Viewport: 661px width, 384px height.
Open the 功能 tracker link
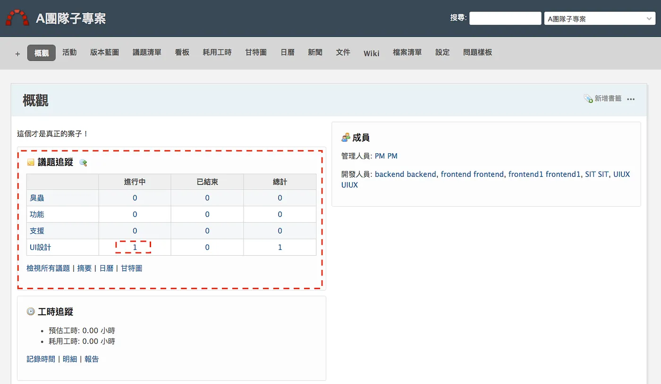pos(37,215)
